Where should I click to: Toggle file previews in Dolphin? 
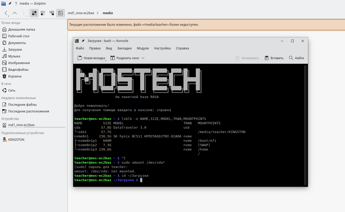click(61, 13)
